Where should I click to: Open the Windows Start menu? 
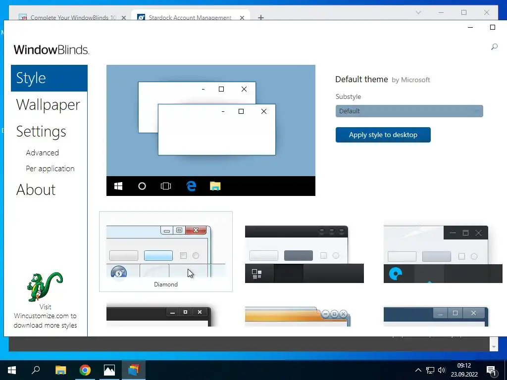12,370
